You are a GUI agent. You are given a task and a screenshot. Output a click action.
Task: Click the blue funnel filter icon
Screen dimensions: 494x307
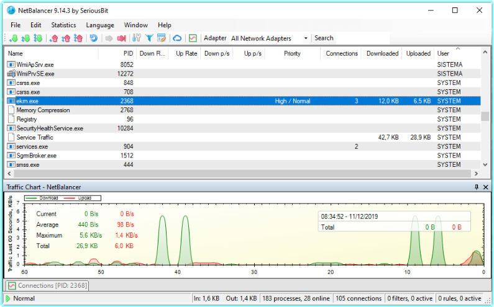tap(149, 38)
